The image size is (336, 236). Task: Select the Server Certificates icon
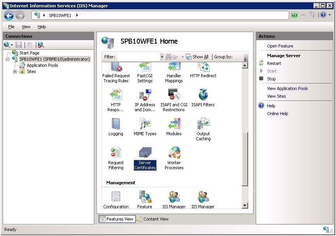[145, 158]
